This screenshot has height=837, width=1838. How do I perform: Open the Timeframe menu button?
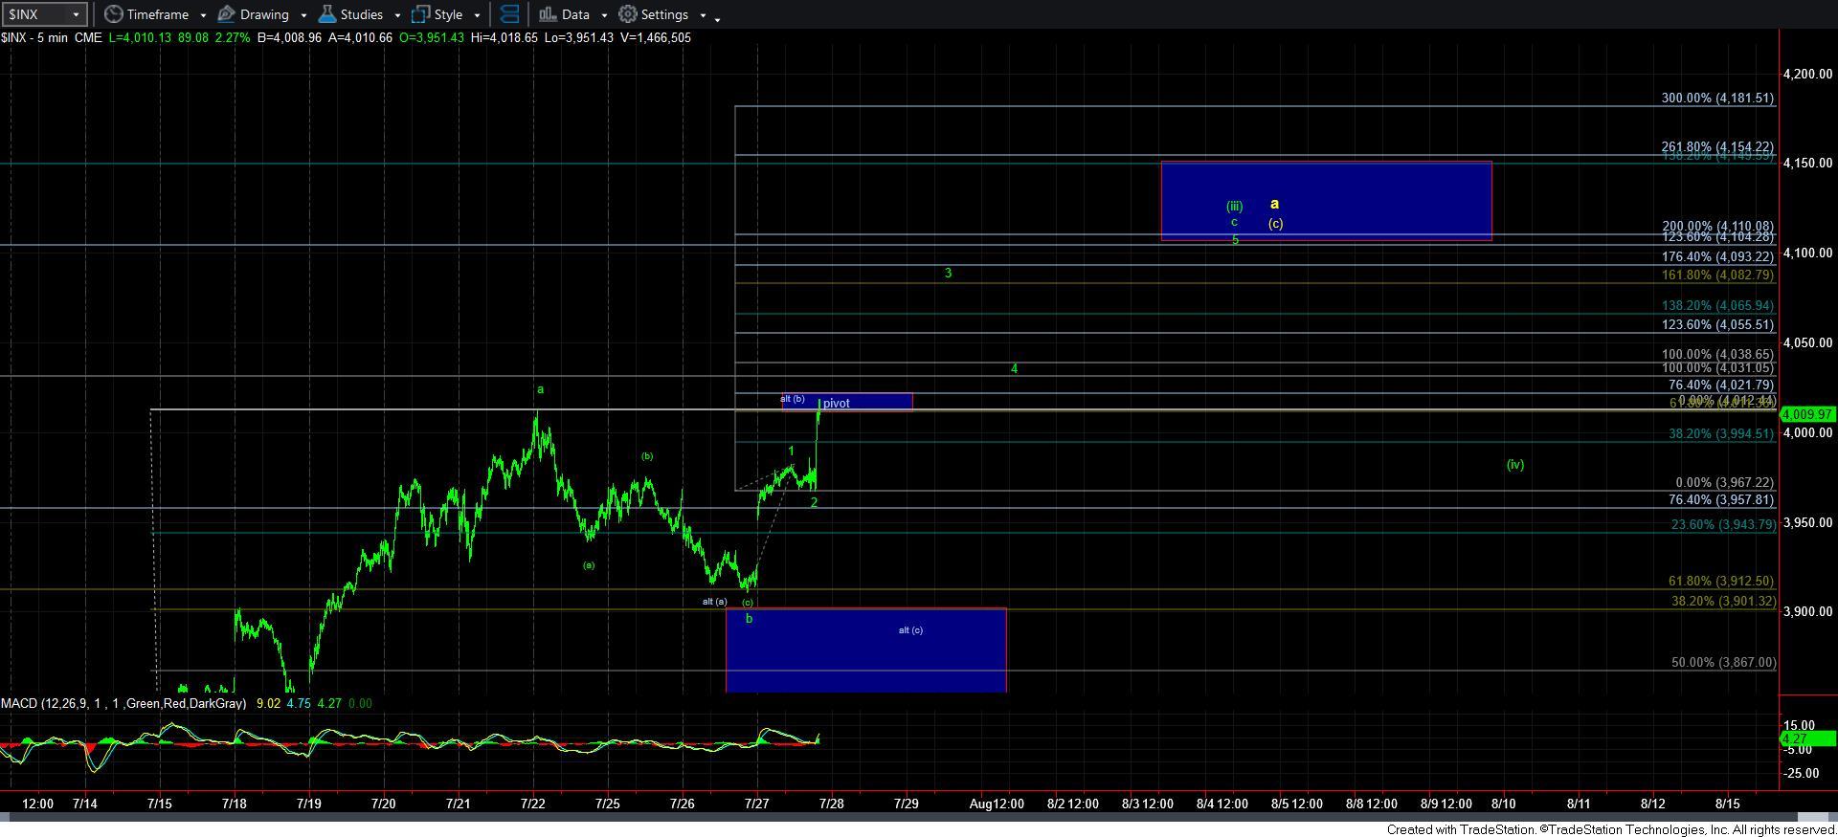[x=146, y=14]
